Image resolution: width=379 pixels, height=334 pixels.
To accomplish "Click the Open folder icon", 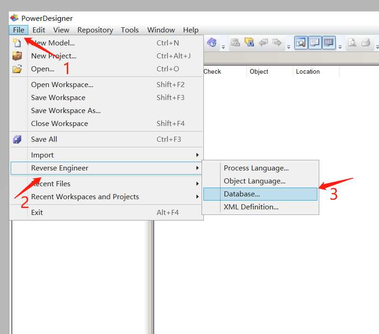I will (x=17, y=69).
